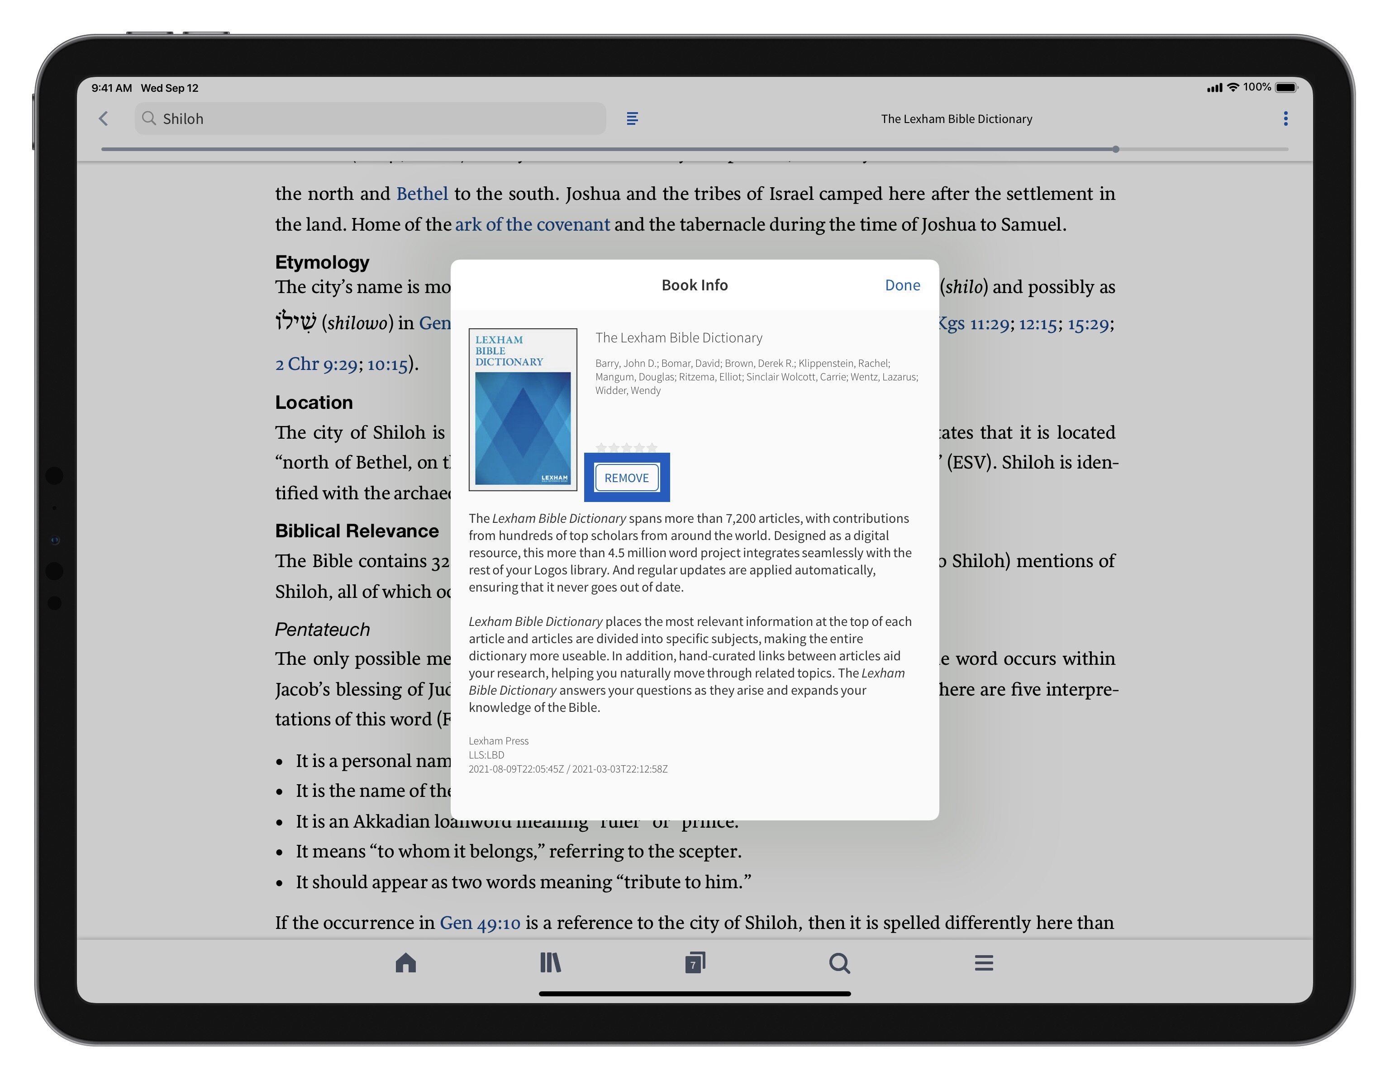The height and width of the screenshot is (1080, 1390).
Task: Open the three-dot options menu
Action: point(1285,118)
